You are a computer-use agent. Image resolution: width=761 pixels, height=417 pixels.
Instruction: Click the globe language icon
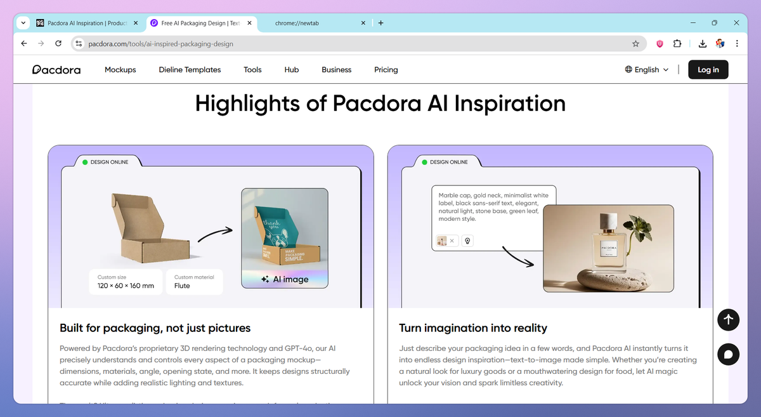click(x=628, y=70)
